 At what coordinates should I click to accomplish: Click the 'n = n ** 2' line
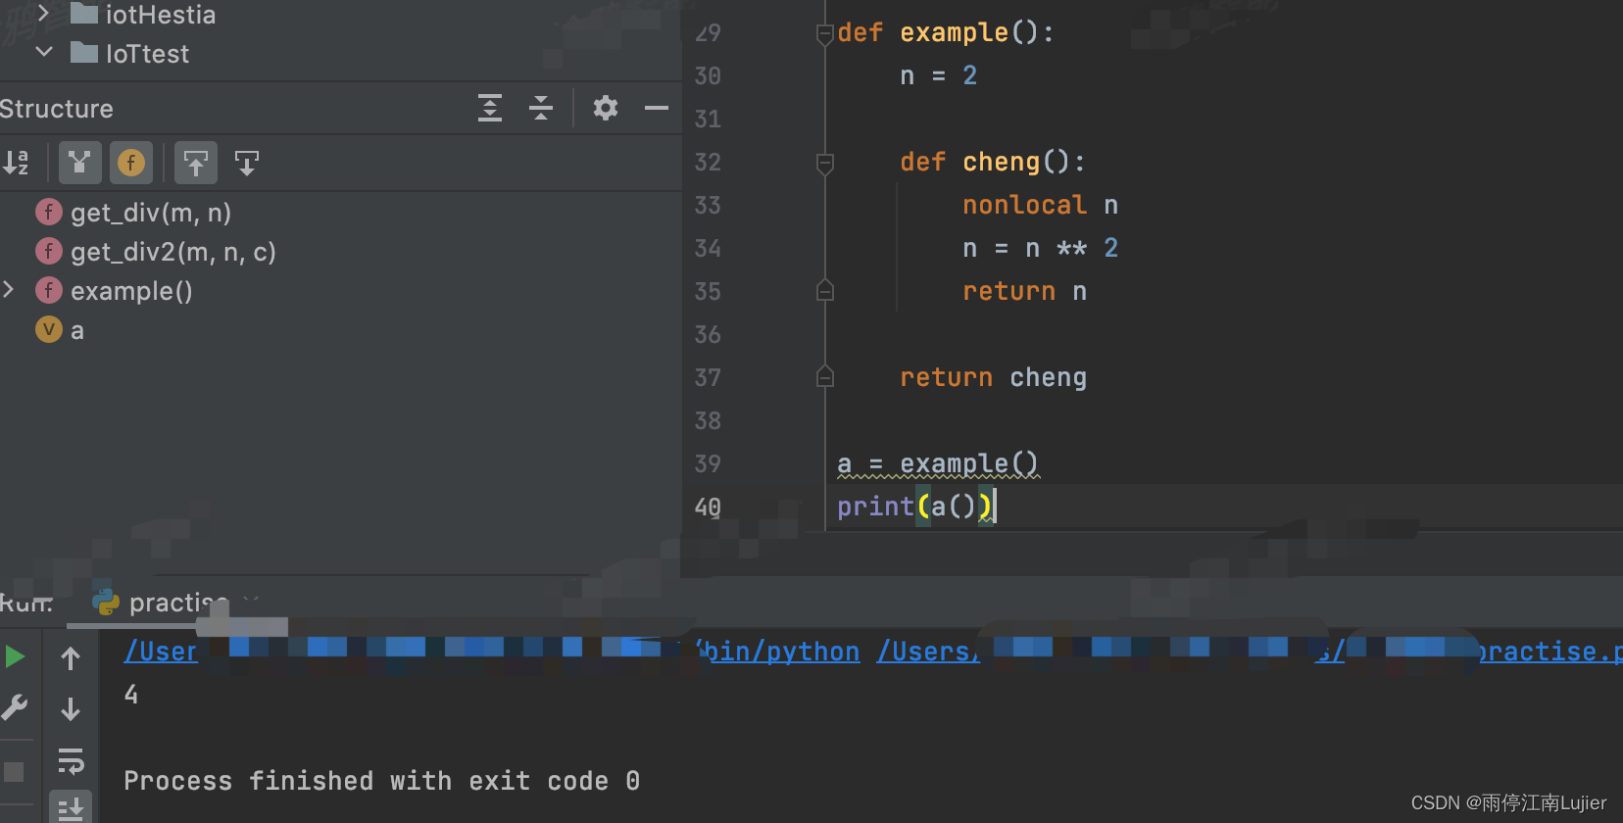pyautogui.click(x=1040, y=248)
